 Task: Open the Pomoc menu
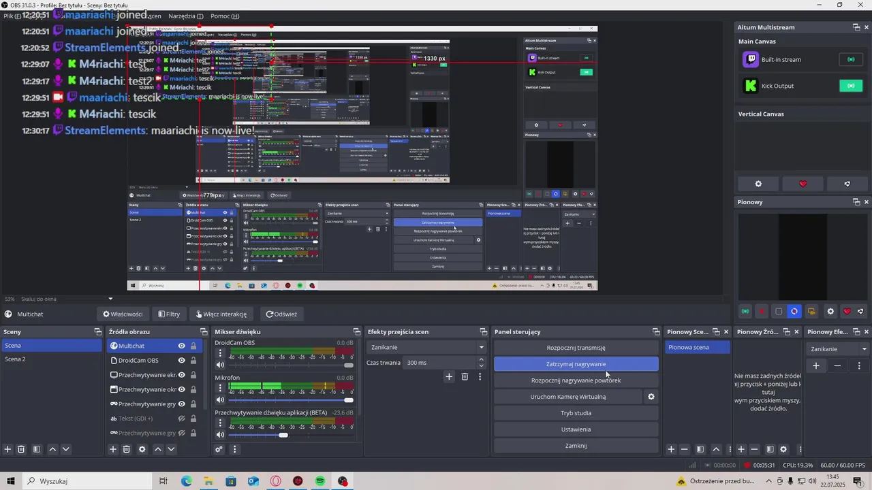click(x=225, y=16)
